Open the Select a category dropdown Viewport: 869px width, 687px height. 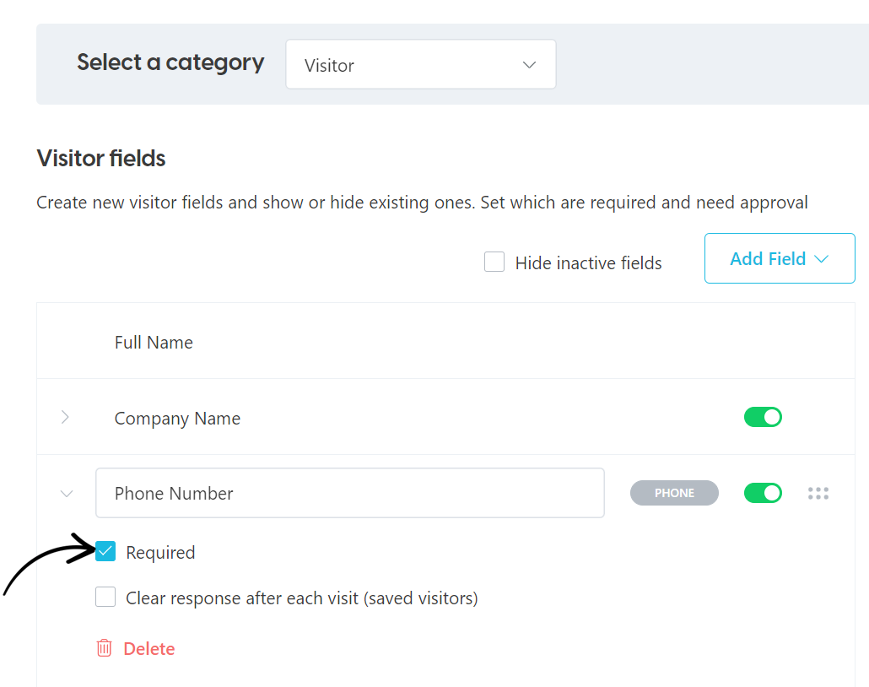420,63
